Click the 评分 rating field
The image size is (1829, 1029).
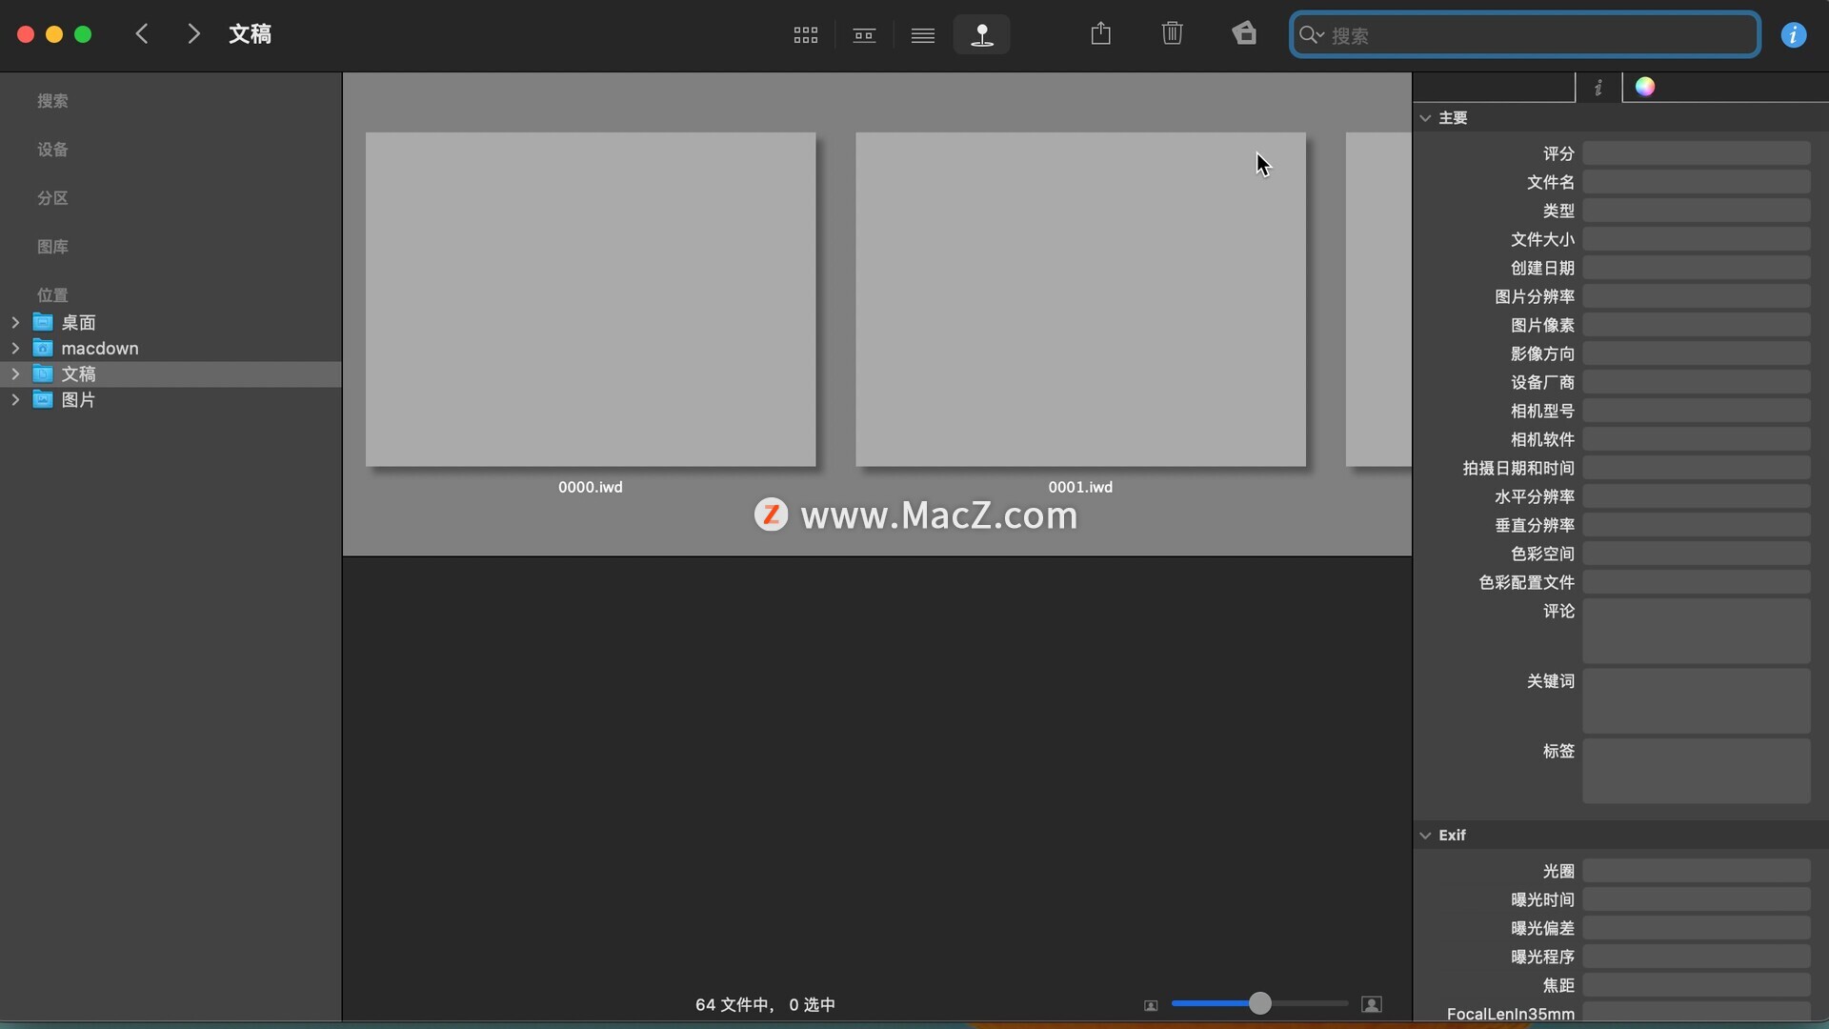(x=1696, y=153)
